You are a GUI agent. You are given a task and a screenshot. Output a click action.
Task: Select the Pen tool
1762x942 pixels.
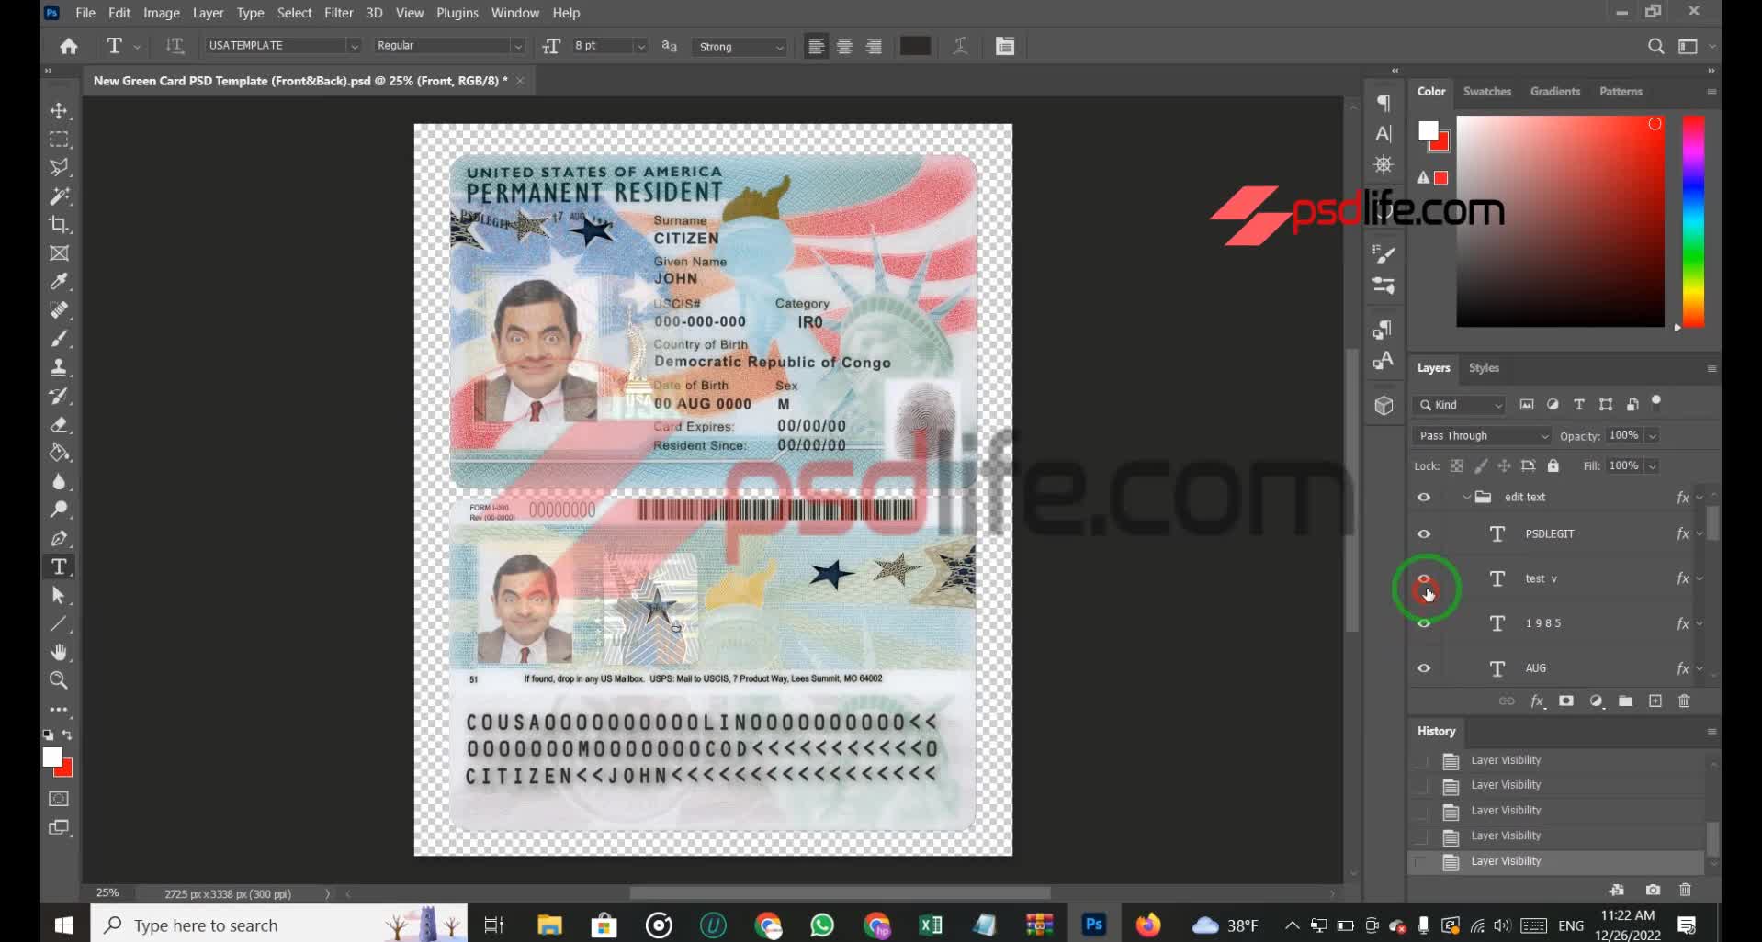(59, 539)
